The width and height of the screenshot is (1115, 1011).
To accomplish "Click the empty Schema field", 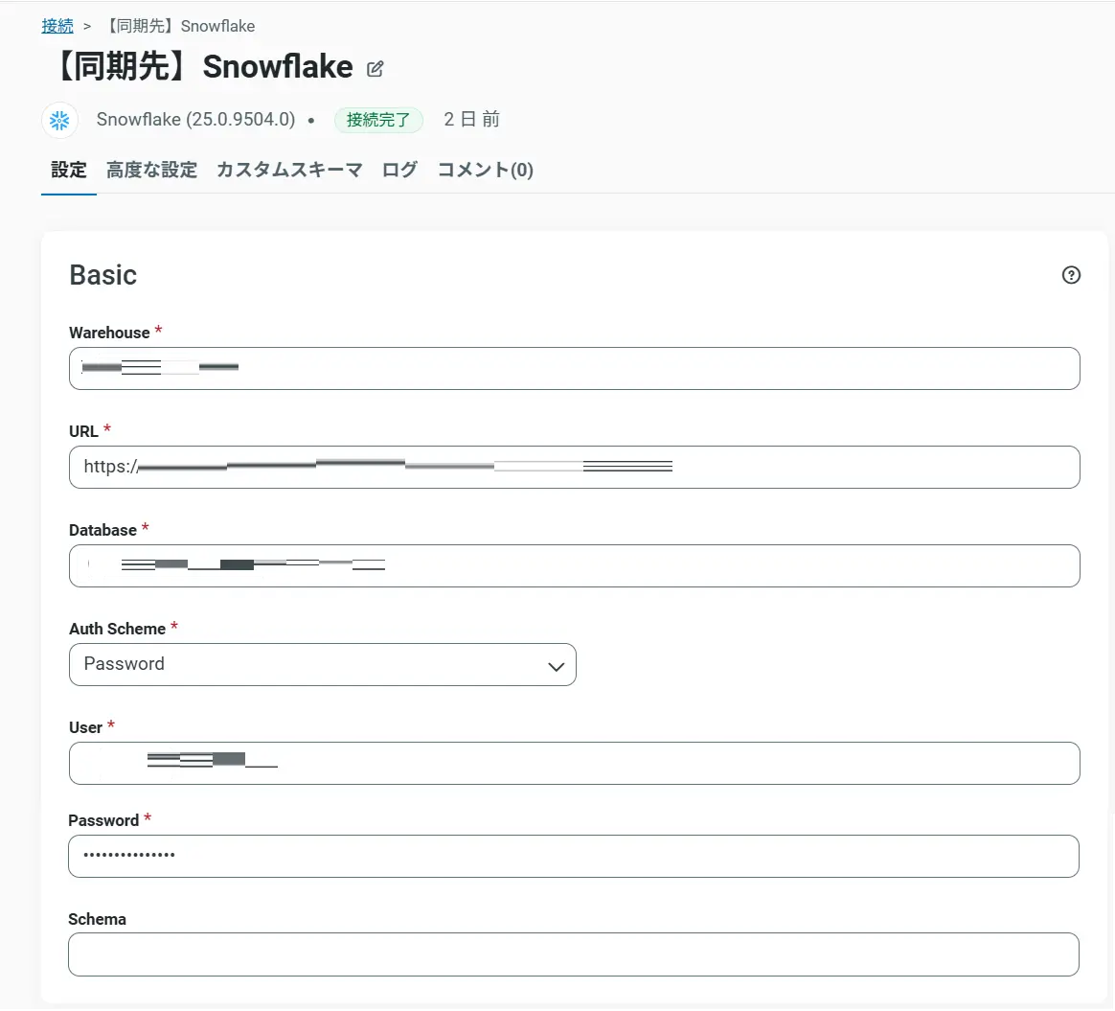I will pos(574,954).
